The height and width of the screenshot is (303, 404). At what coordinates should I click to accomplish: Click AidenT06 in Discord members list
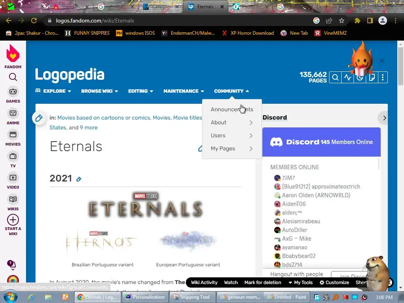point(294,204)
